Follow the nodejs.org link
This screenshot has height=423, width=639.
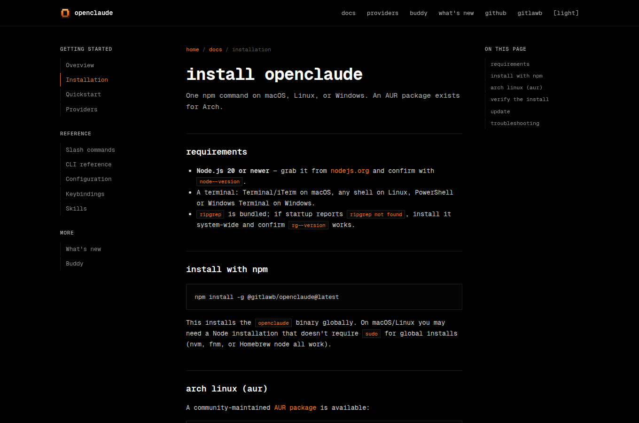pos(350,171)
